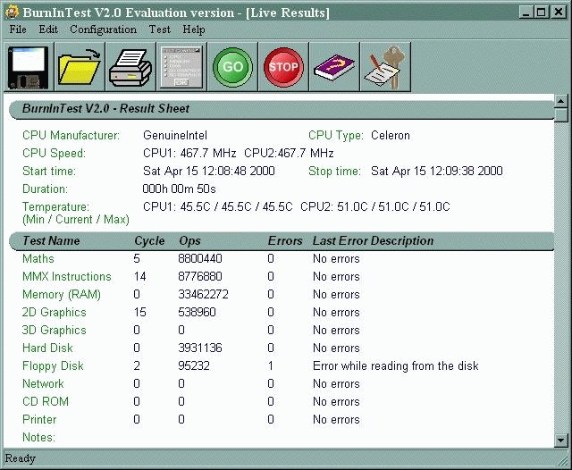Click the Floppy Disk test label
Screen dimensions: 572x470
click(53, 365)
